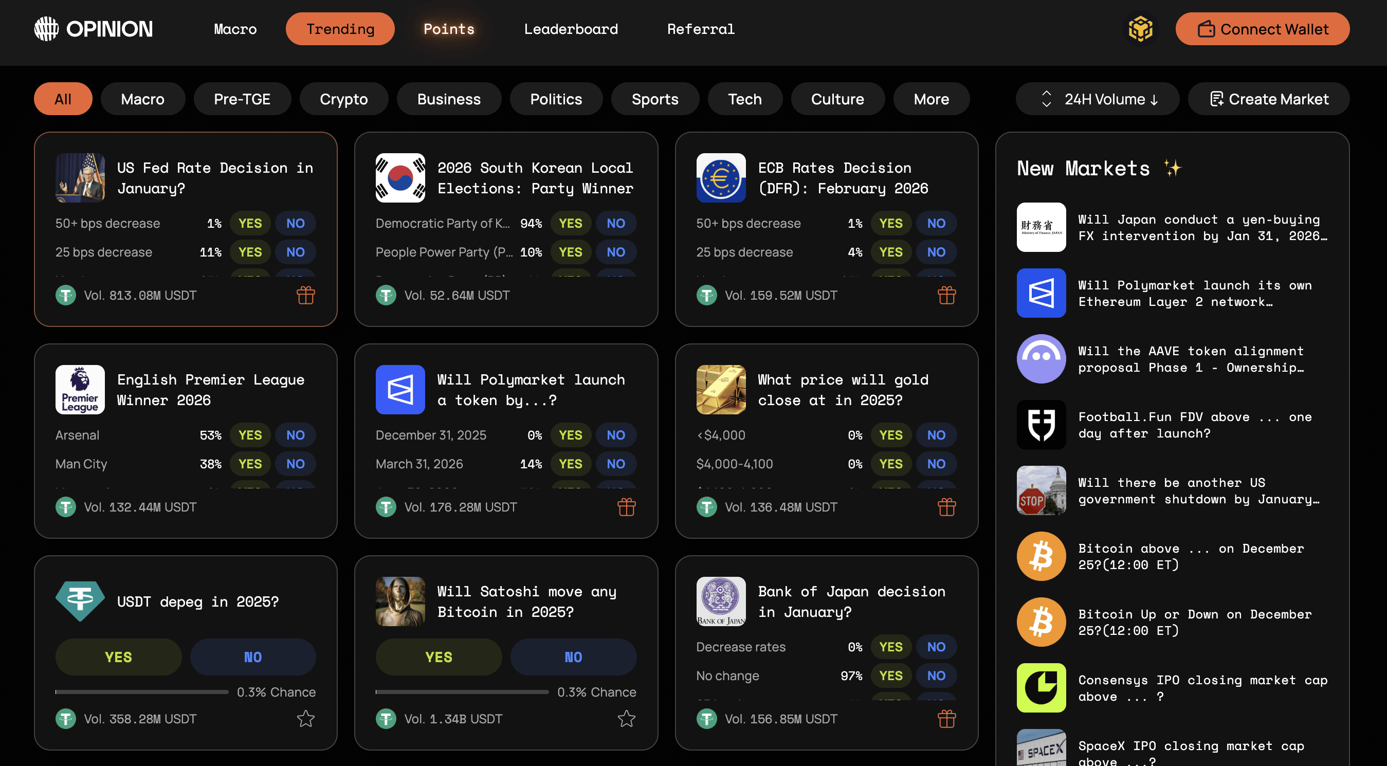Image resolution: width=1387 pixels, height=766 pixels.
Task: Click gift icon on Polymarket token card
Action: [626, 506]
